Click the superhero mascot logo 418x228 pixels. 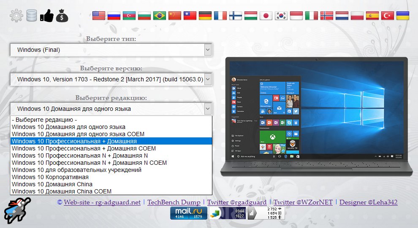pyautogui.click(x=17, y=210)
